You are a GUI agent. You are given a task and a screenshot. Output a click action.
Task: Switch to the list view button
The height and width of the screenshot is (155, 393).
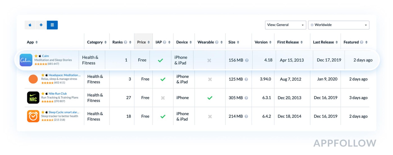coord(52,25)
